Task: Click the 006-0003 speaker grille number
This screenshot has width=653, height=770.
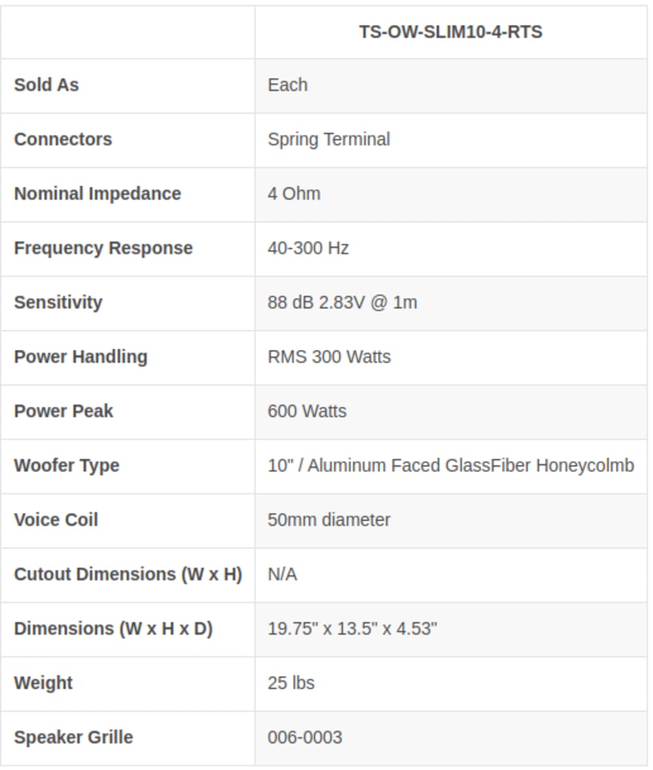Action: 305,737
